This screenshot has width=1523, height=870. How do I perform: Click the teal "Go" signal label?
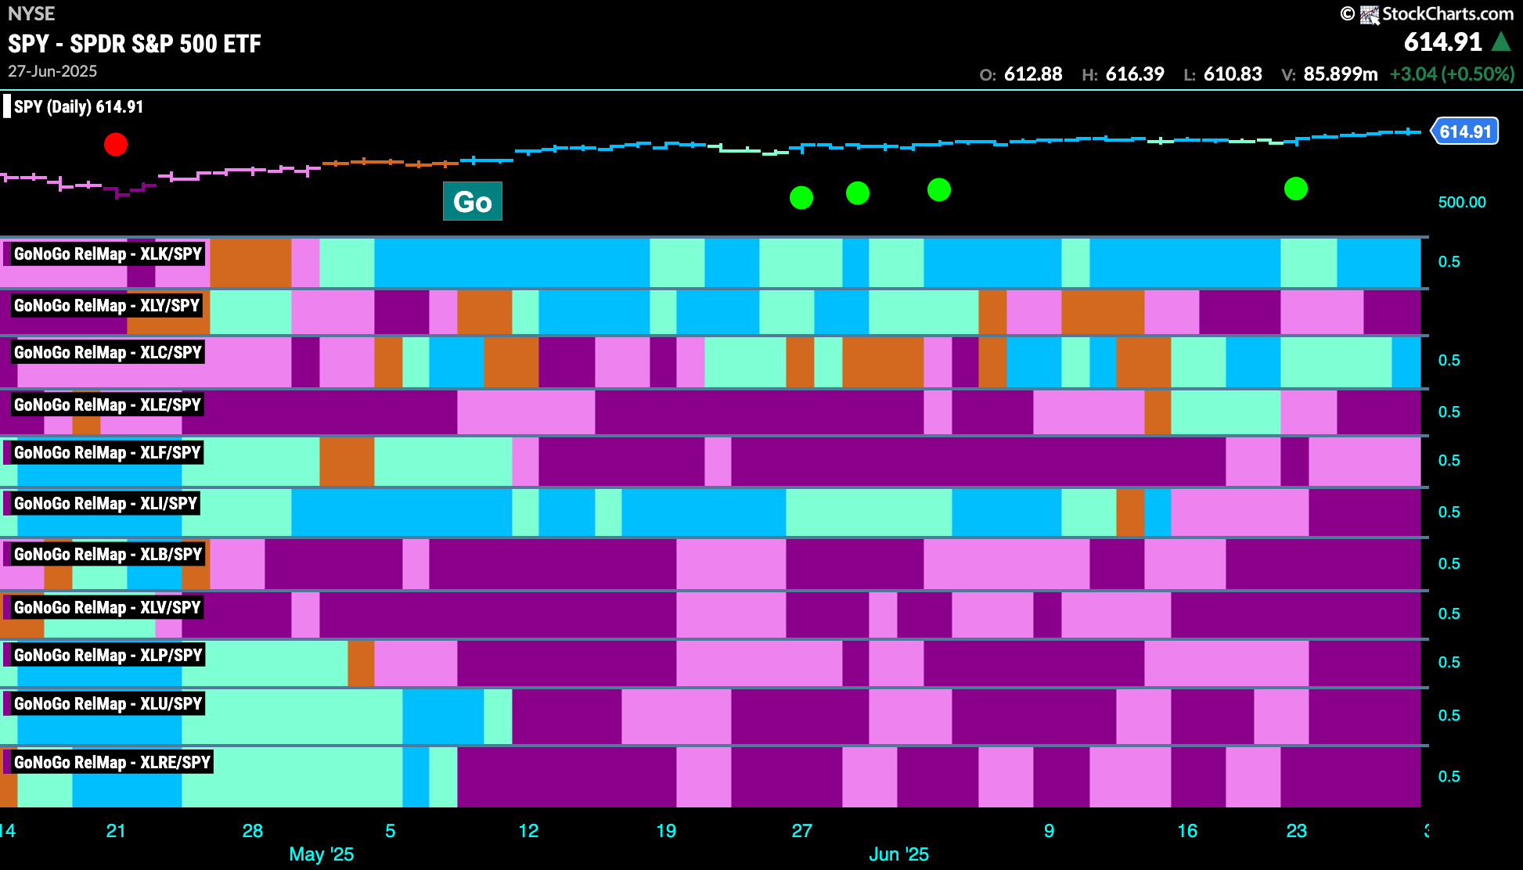point(473,202)
